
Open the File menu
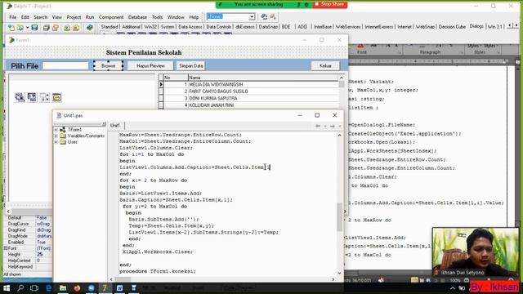(13, 17)
